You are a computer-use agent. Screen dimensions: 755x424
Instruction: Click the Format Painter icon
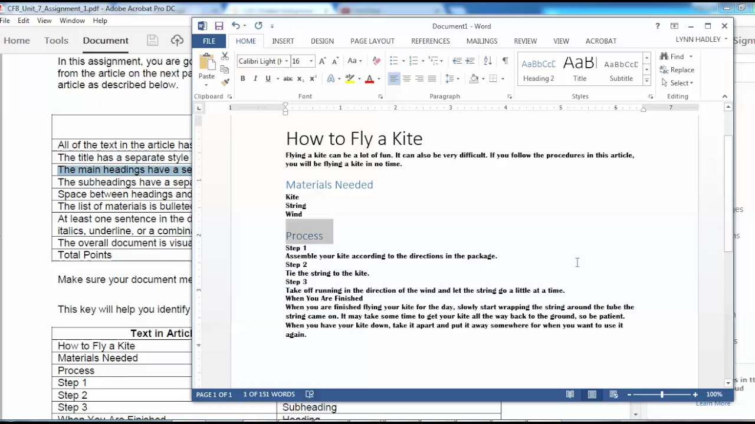[225, 82]
